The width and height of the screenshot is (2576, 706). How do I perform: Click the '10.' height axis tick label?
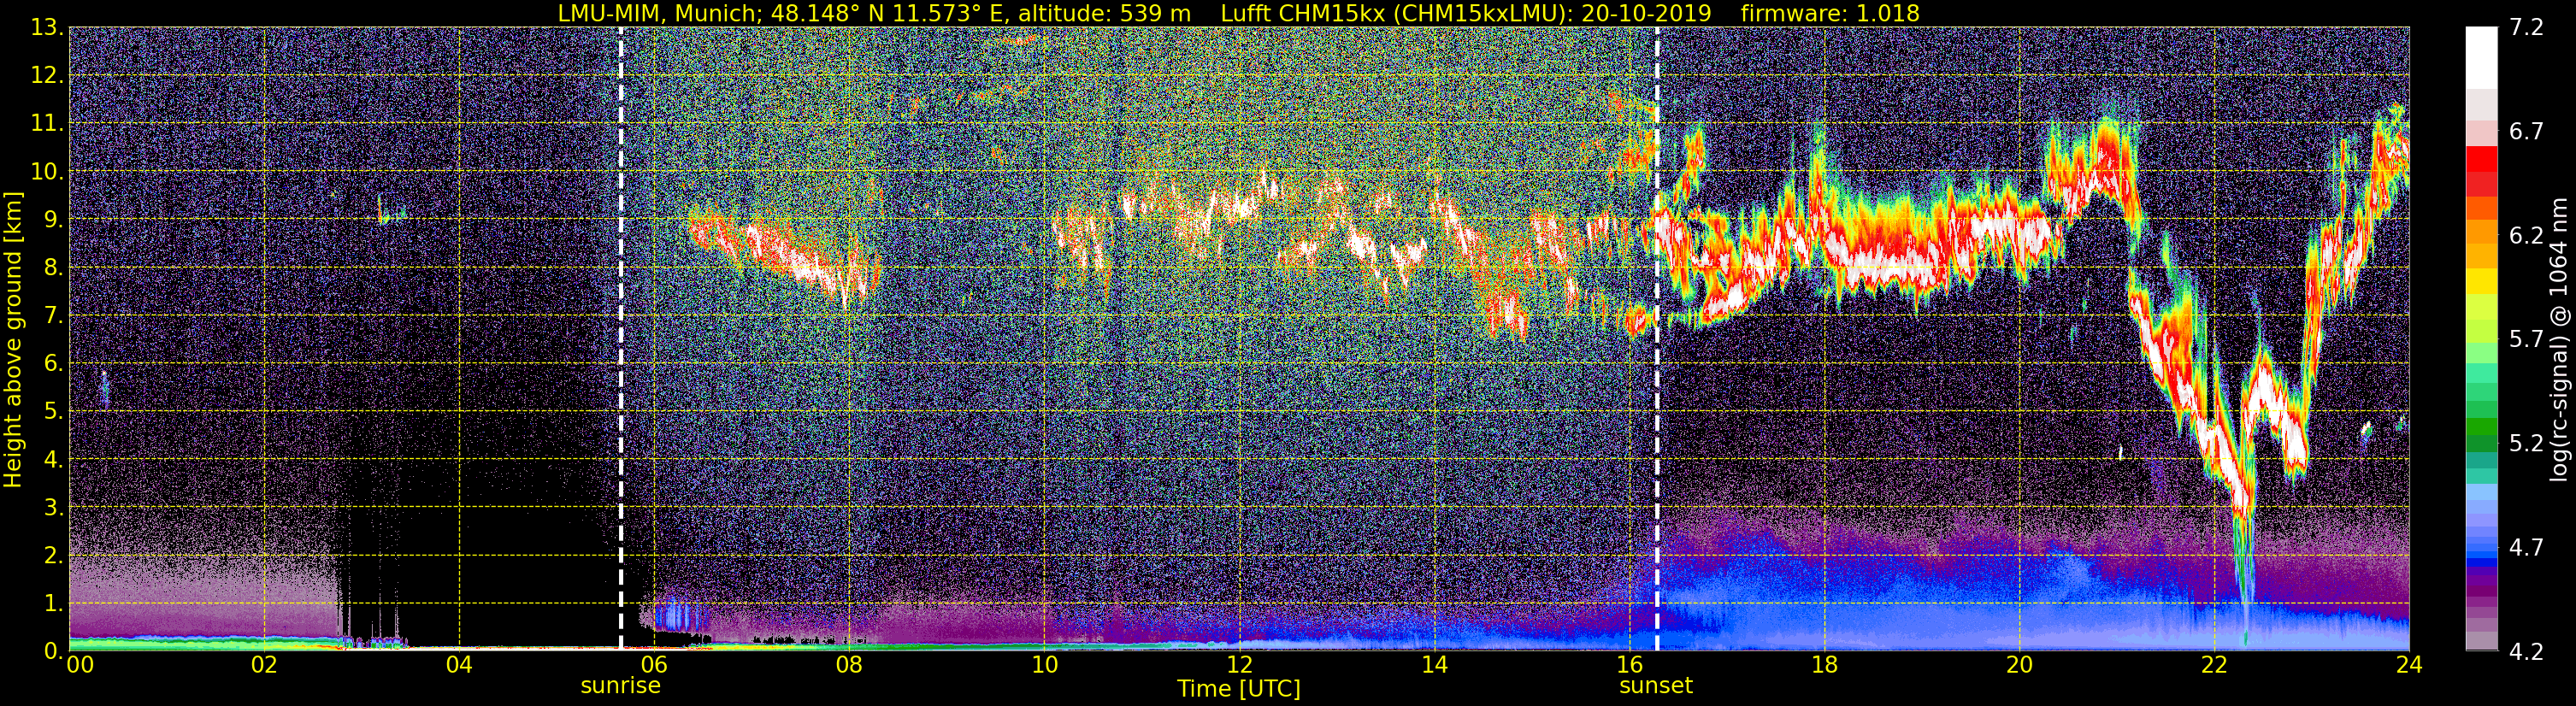point(47,172)
